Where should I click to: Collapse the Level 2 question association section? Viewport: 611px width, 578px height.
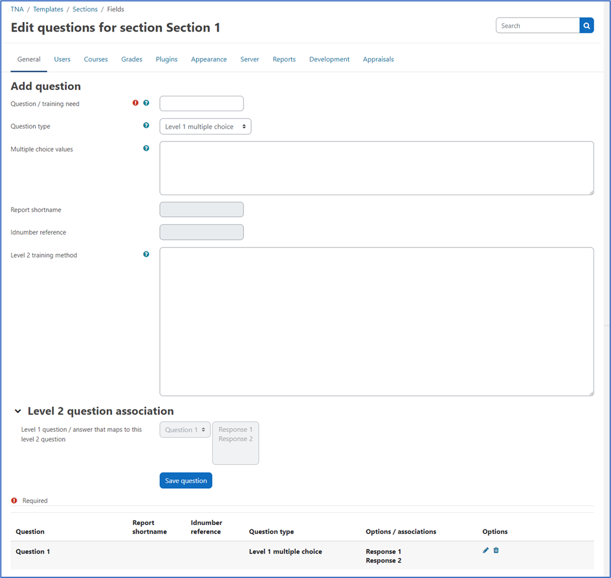click(18, 411)
